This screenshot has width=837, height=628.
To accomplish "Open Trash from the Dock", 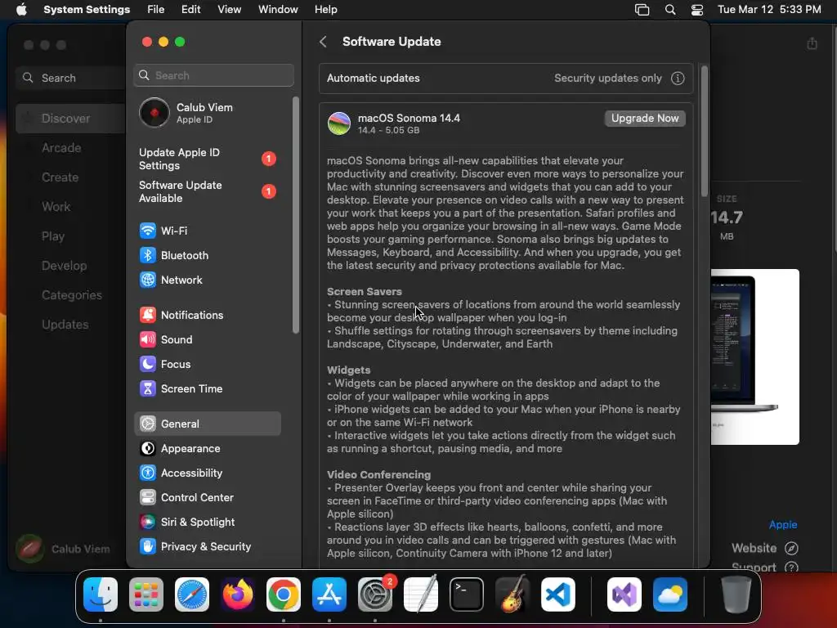I will click(736, 594).
